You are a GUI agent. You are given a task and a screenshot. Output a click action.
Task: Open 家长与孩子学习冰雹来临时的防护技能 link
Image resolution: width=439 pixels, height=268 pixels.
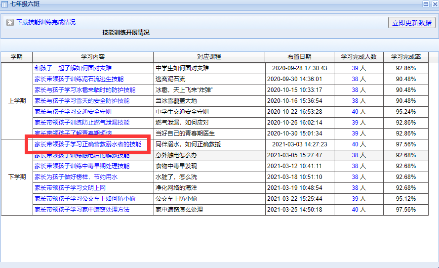pyautogui.click(x=84, y=90)
